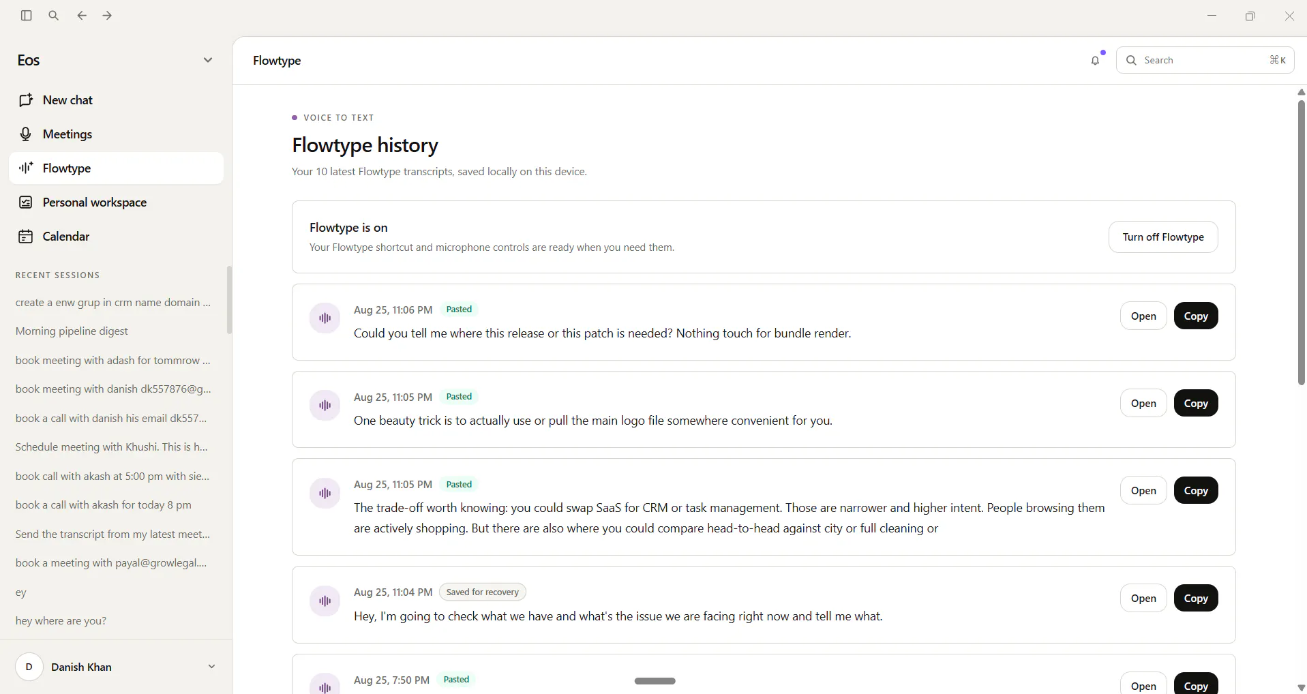Click waveform icon of Aug 25, 7:50 PM transcript
The height and width of the screenshot is (694, 1307).
click(325, 685)
